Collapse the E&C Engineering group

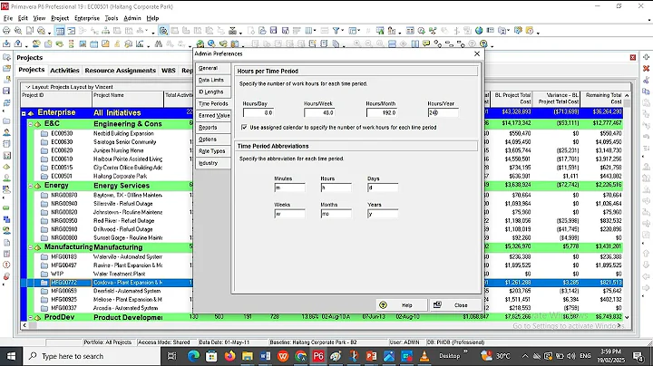(31, 124)
